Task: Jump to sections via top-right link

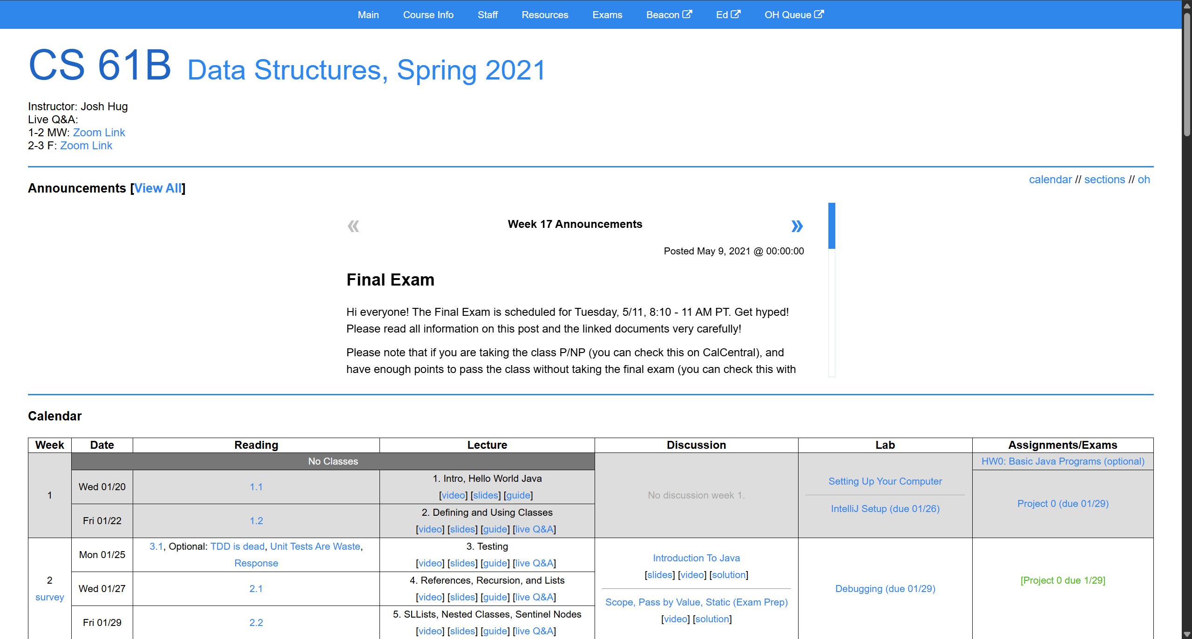Action: 1104,180
